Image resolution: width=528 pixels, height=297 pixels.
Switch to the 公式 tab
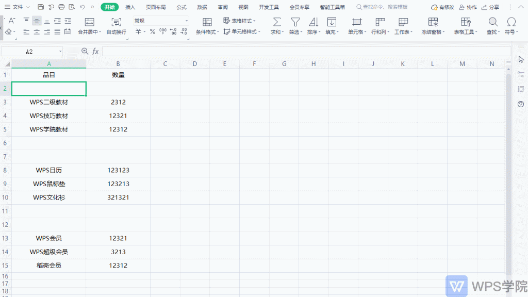pos(181,7)
